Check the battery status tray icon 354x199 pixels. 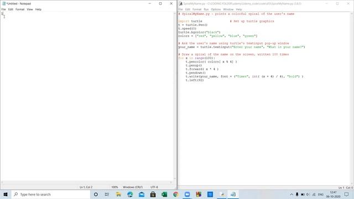click(x=303, y=194)
